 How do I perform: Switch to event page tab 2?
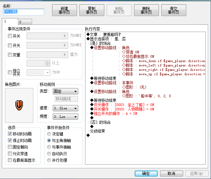click(x=25, y=22)
